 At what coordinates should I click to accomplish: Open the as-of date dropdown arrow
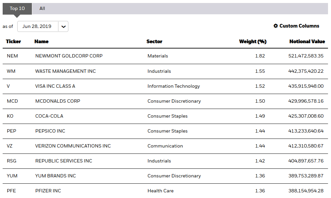[63, 27]
